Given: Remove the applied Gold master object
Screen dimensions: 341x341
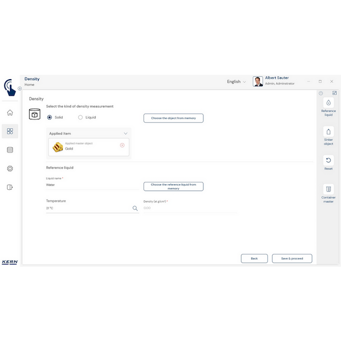Looking at the screenshot, I should tap(122, 145).
